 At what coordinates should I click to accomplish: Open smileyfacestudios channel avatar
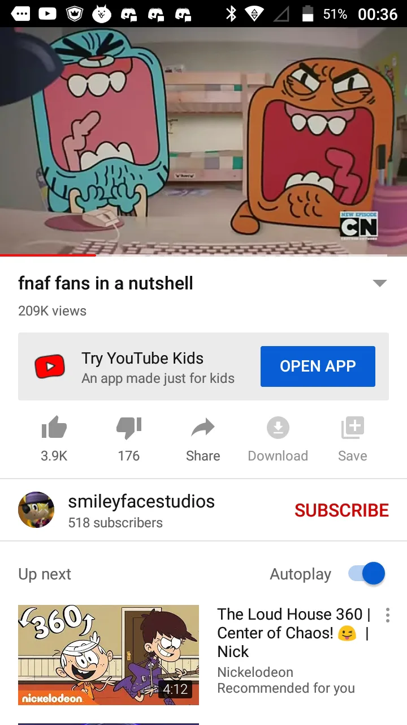(x=36, y=510)
